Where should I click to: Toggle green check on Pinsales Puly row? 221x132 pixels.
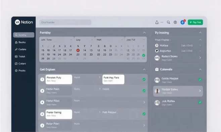click(x=144, y=79)
